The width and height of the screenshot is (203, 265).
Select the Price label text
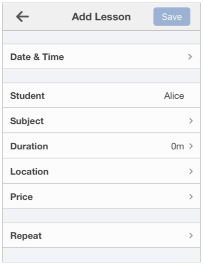click(x=21, y=197)
